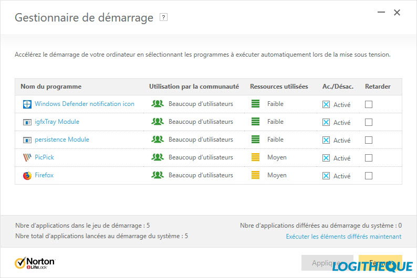Viewport: 417px width, 278px height.
Task: Open the Firefox program name link
Action: point(44,175)
